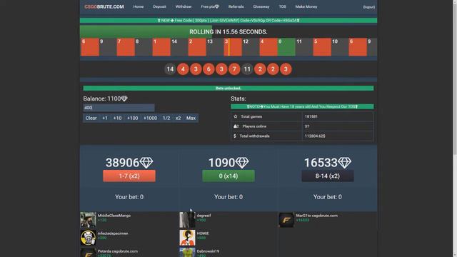The image size is (457, 257).
Task: Bet on red 1-7 (x2)
Action: pos(129,176)
